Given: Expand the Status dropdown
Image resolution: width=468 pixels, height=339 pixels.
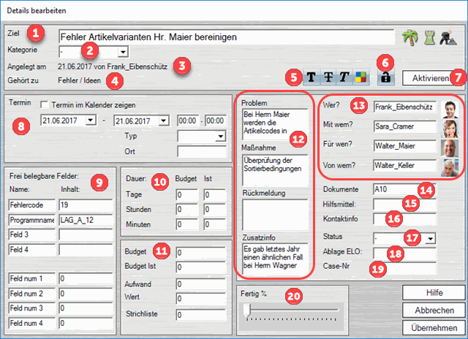Looking at the screenshot, I should point(430,238).
